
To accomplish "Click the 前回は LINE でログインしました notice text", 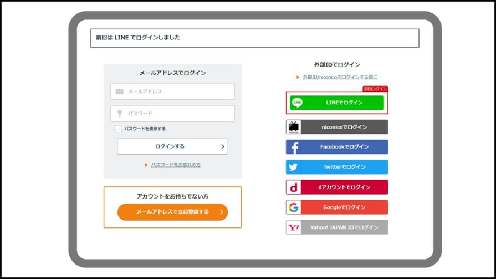I will click(138, 37).
